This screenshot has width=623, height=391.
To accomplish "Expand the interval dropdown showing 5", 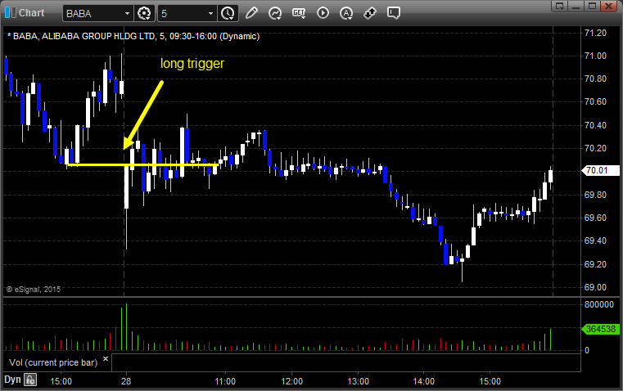I will (x=210, y=13).
